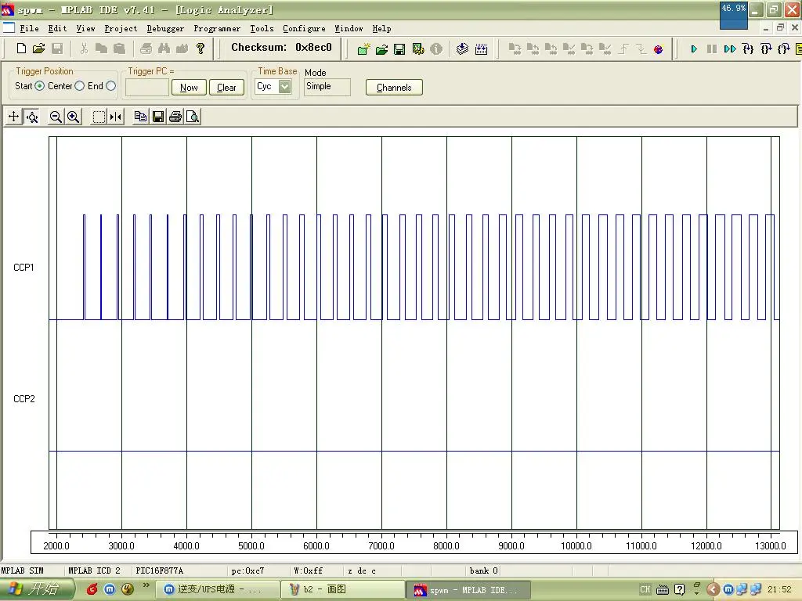
Task: Open the Tools menu
Action: [x=262, y=29]
